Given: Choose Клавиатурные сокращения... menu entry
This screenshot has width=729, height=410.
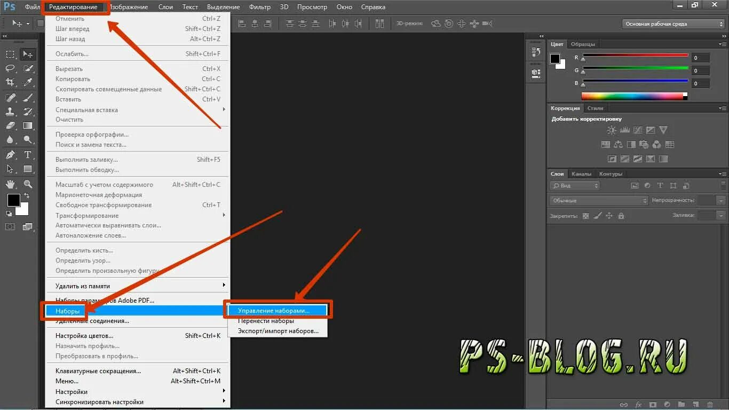Looking at the screenshot, I should pos(138,371).
